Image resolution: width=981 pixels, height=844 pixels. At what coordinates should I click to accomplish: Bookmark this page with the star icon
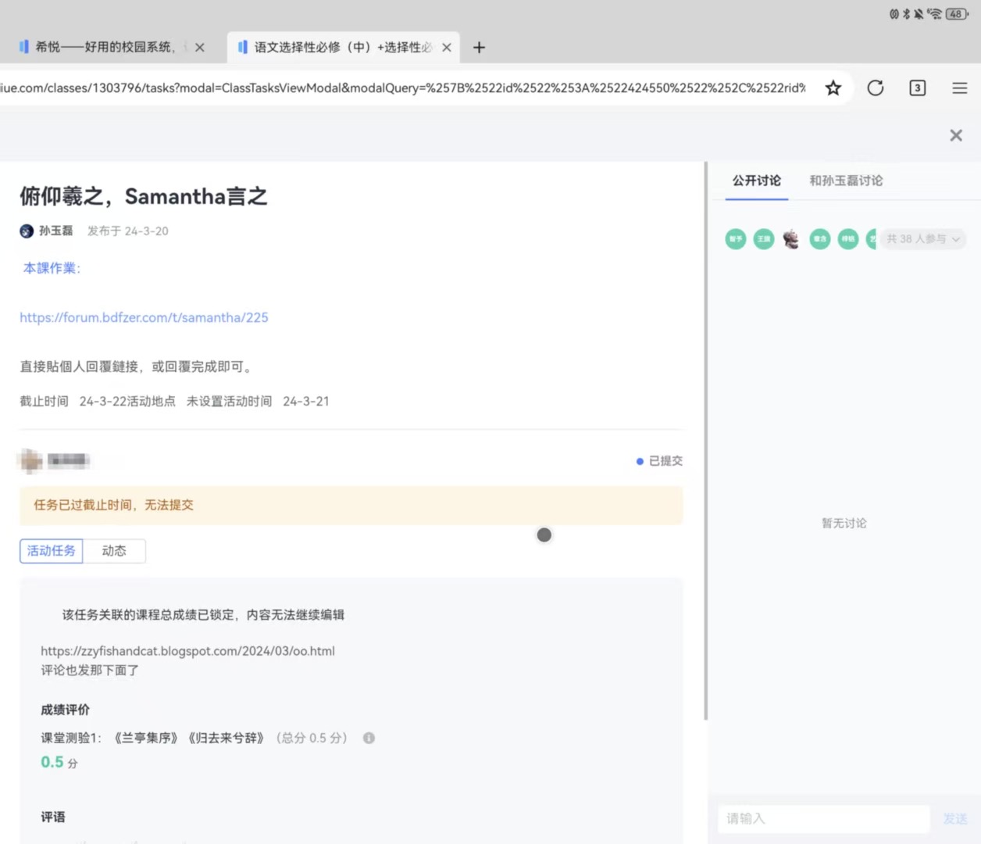click(833, 88)
